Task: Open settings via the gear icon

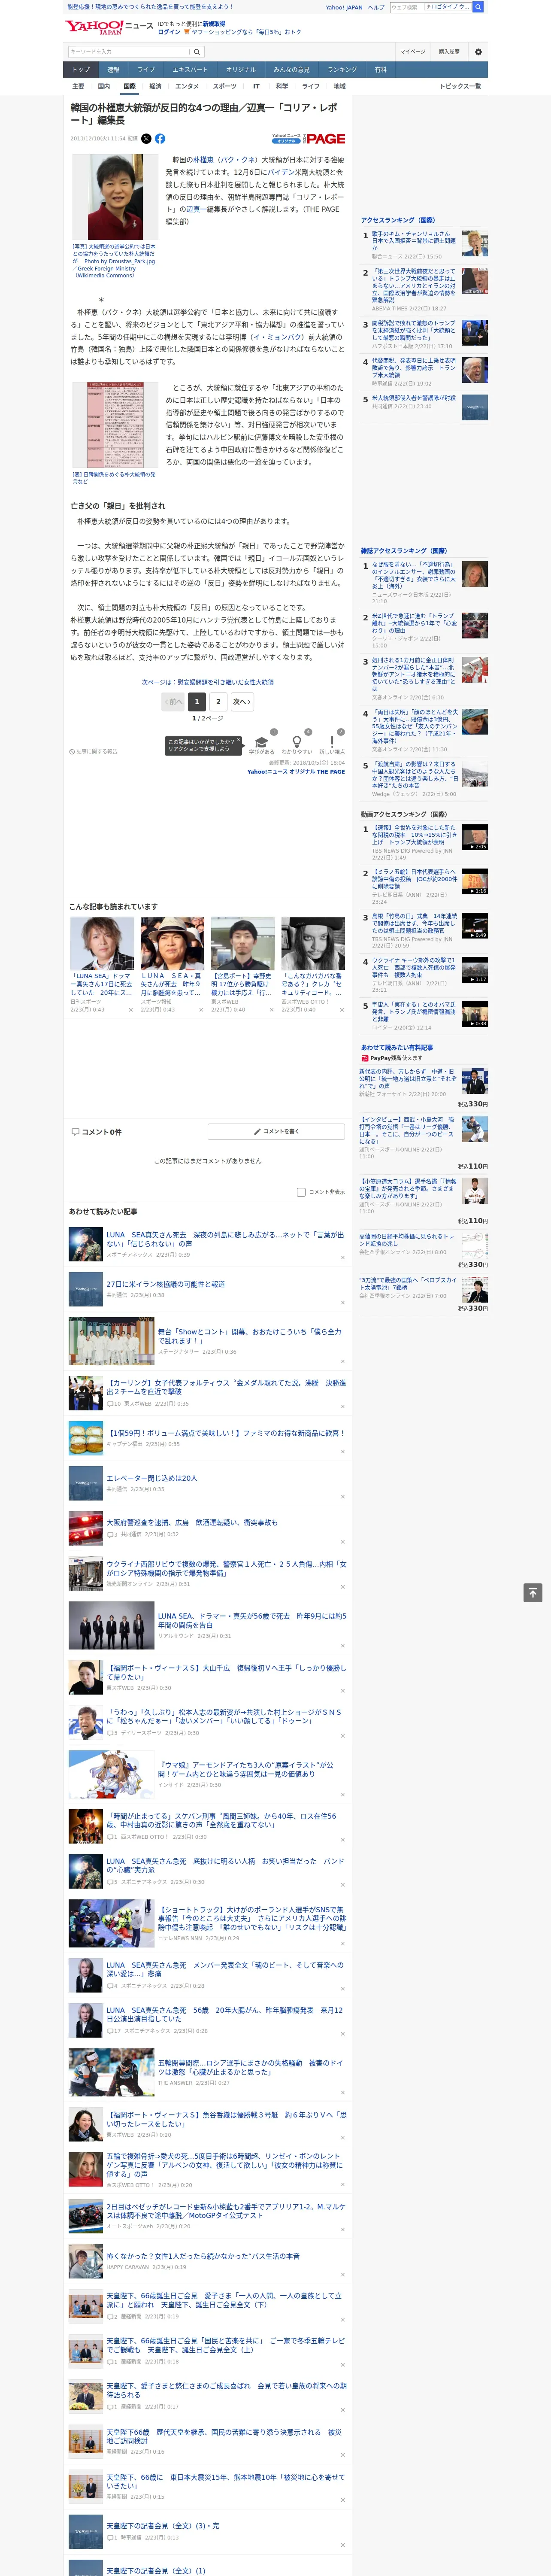Action: point(478,51)
